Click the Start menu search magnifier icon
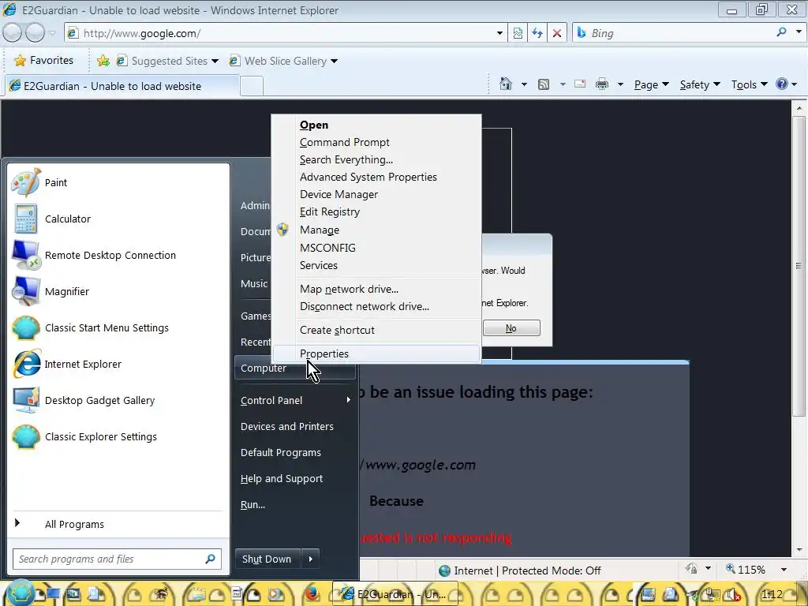 pos(210,559)
